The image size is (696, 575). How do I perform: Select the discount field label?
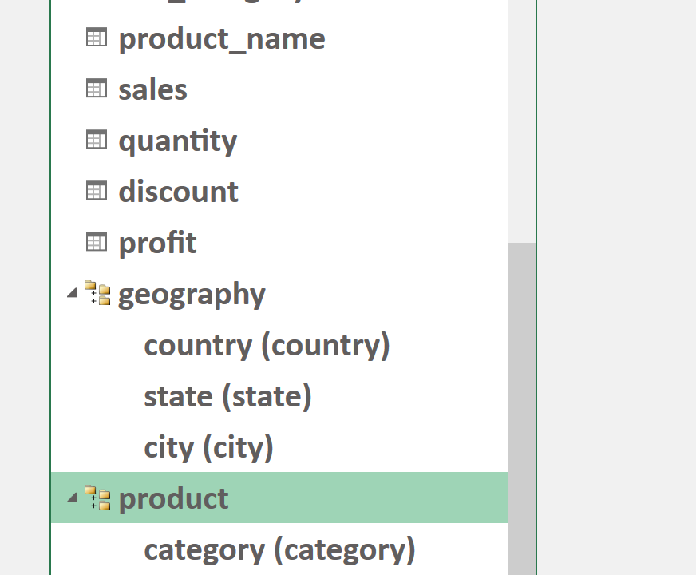[x=178, y=192]
